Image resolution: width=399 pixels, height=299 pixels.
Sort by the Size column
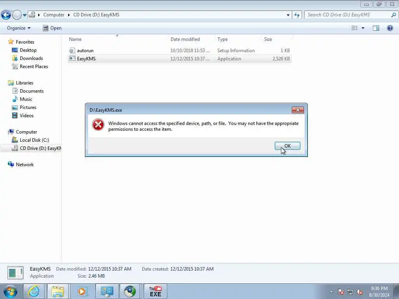[x=277, y=39]
